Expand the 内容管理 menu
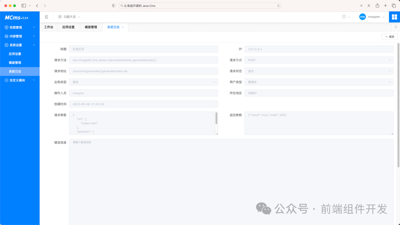The image size is (400, 225). 34,36
